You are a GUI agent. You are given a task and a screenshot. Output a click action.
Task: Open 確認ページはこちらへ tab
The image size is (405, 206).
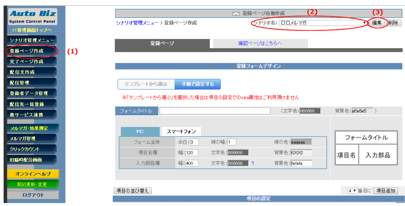pyautogui.click(x=260, y=44)
